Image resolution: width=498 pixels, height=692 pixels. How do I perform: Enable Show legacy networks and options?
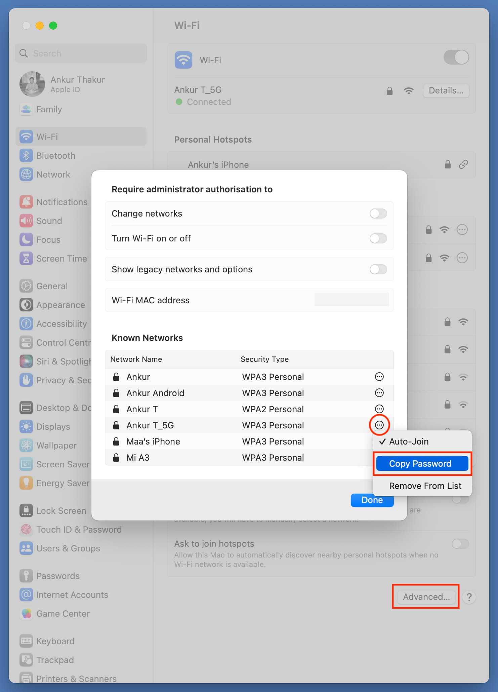[378, 269]
